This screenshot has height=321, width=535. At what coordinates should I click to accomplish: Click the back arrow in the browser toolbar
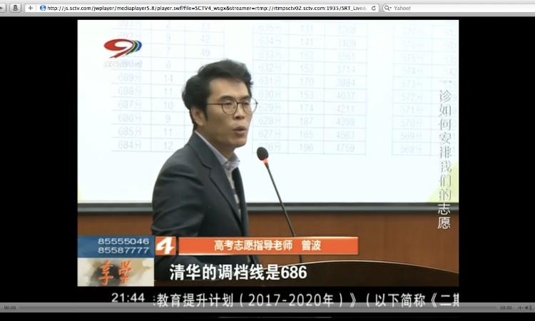[4, 8]
